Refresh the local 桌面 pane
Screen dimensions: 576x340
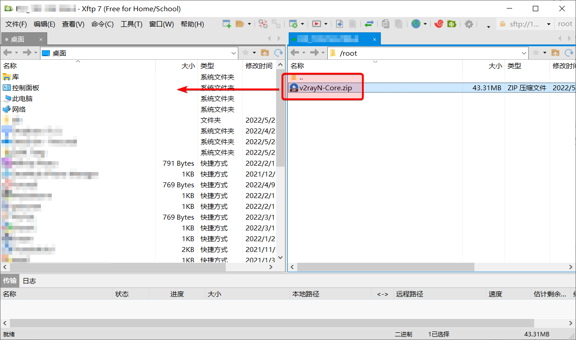click(x=279, y=53)
